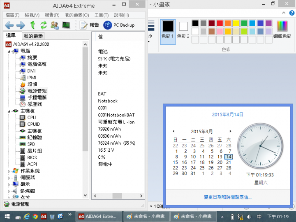Expand the 作業系統 tree node
Image resolution: width=296 pixels, height=222 pixels.
pyautogui.click(x=9, y=171)
